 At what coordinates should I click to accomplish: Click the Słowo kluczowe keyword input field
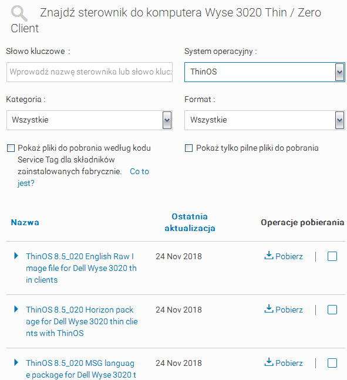point(90,72)
